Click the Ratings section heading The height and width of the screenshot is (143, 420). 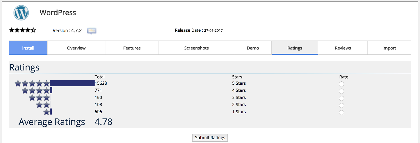(24, 68)
